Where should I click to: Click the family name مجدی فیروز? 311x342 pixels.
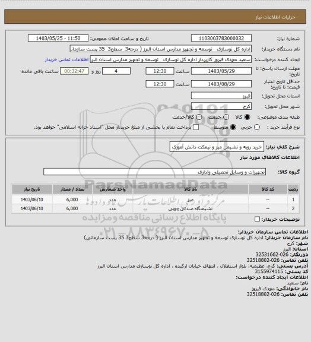tap(263, 289)
